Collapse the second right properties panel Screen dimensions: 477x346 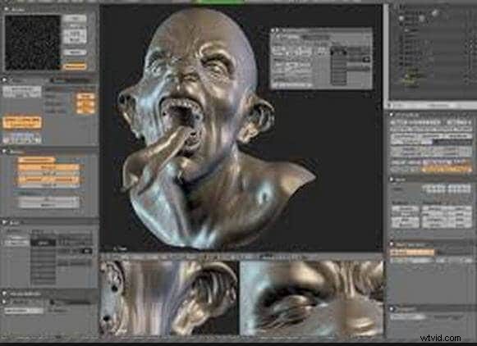pyautogui.click(x=392, y=180)
